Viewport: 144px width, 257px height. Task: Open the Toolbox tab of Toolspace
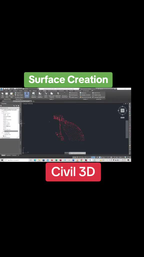point(20,143)
